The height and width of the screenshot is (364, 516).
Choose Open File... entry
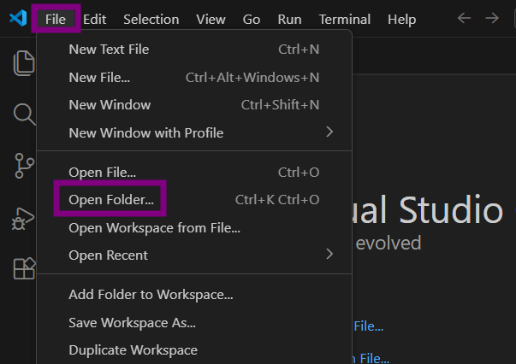(x=194, y=172)
